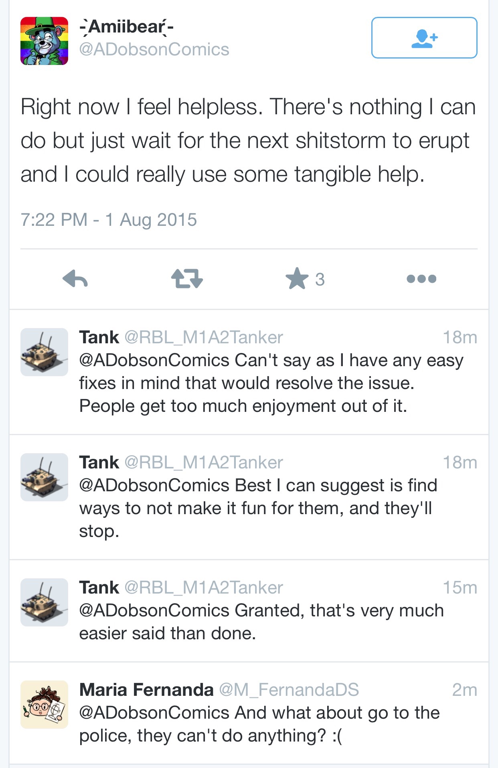Open the 15m timestamp on Tank's reply
Image resolution: width=498 pixels, height=768 pixels.
click(460, 588)
